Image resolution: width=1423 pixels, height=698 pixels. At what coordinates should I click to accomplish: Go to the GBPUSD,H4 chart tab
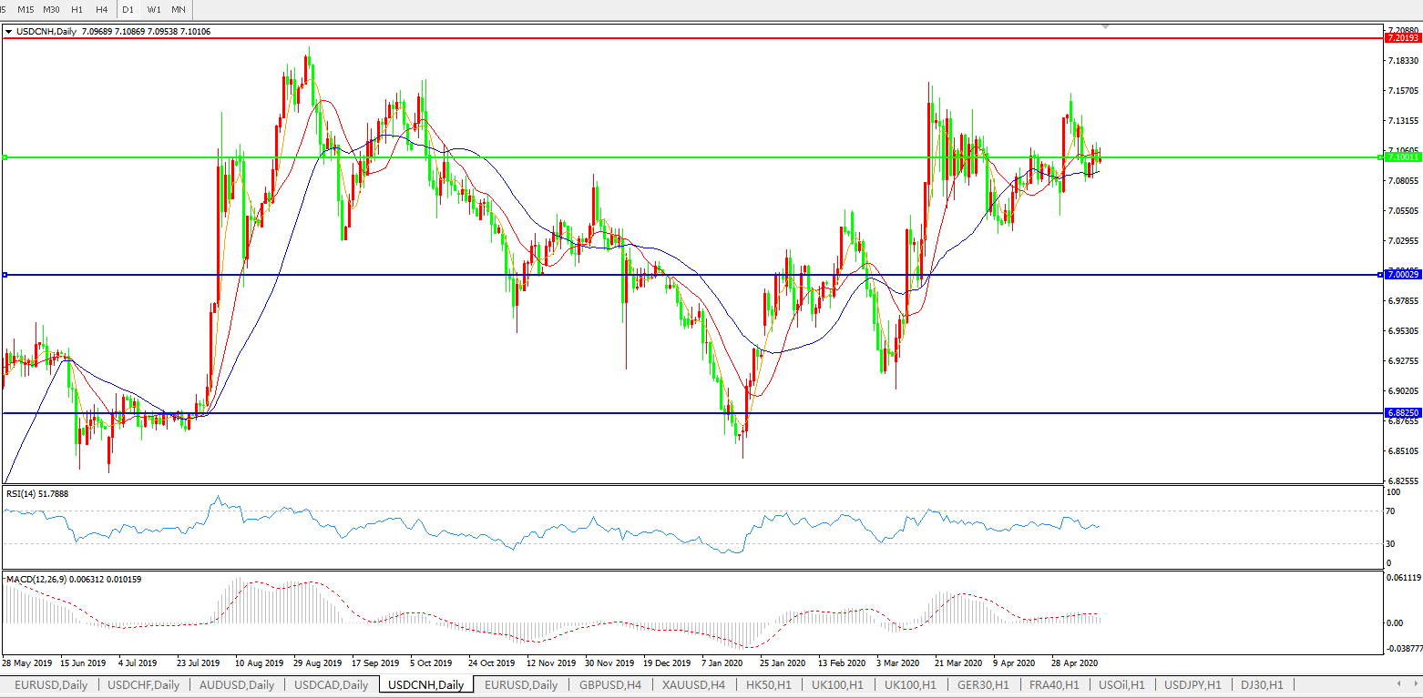[610, 685]
